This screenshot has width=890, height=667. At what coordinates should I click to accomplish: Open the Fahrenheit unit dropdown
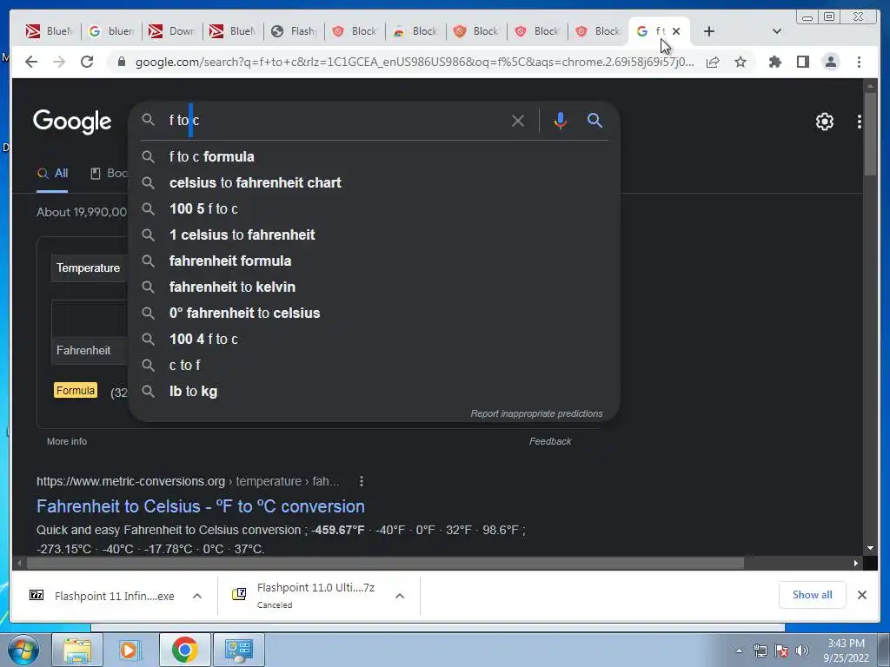(x=90, y=351)
